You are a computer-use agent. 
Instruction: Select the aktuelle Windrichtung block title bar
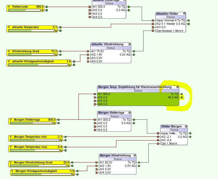pos(111,44)
